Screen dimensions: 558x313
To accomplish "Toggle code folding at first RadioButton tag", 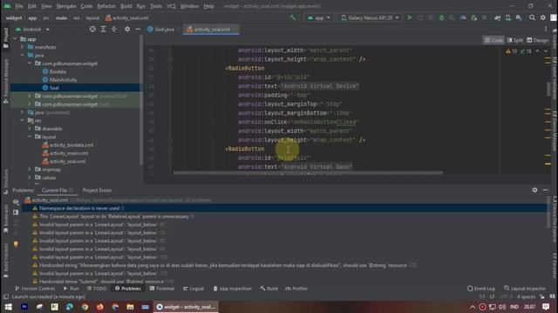I will click(x=171, y=68).
